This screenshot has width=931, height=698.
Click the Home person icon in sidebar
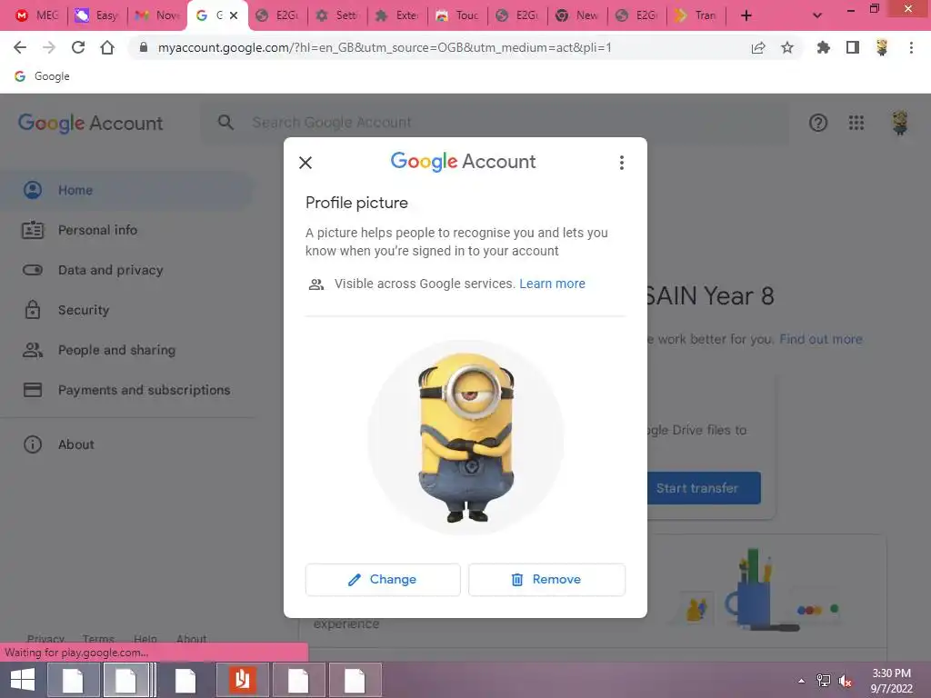(33, 190)
